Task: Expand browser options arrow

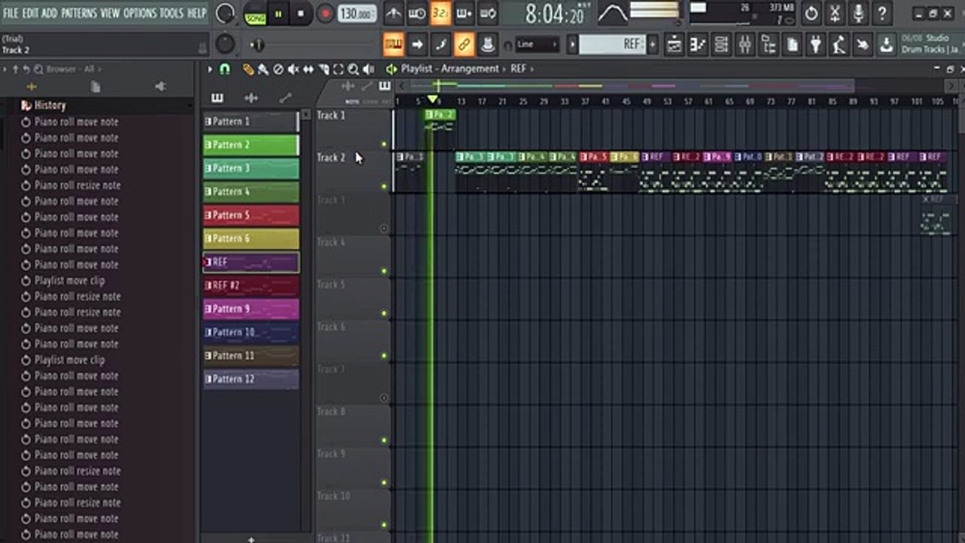Action: (x=5, y=69)
